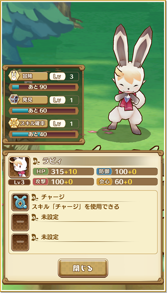167x293 pixels.
Task: Click the swirl icon beside ラビィ name
Action: 36,161
